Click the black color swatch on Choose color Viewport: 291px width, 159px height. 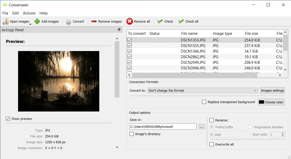pos(261,102)
